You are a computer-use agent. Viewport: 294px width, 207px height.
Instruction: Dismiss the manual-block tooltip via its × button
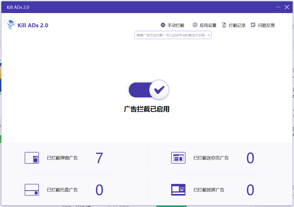pyautogui.click(x=209, y=35)
